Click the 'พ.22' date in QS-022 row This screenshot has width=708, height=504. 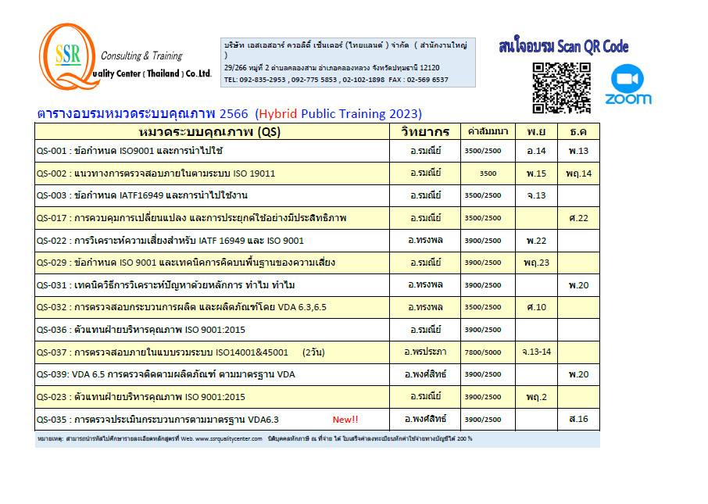coord(536,241)
